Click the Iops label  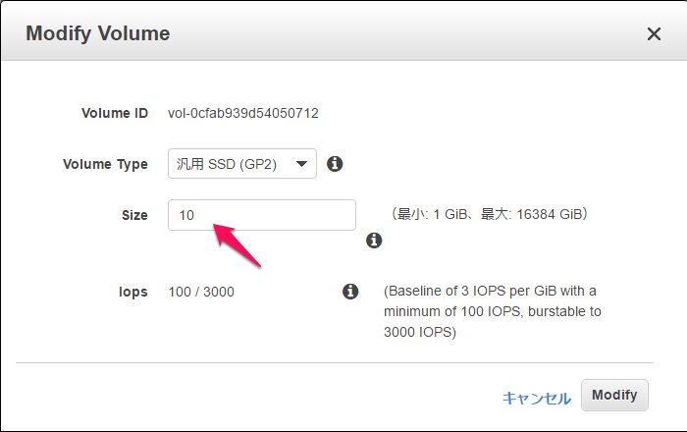[x=133, y=292]
